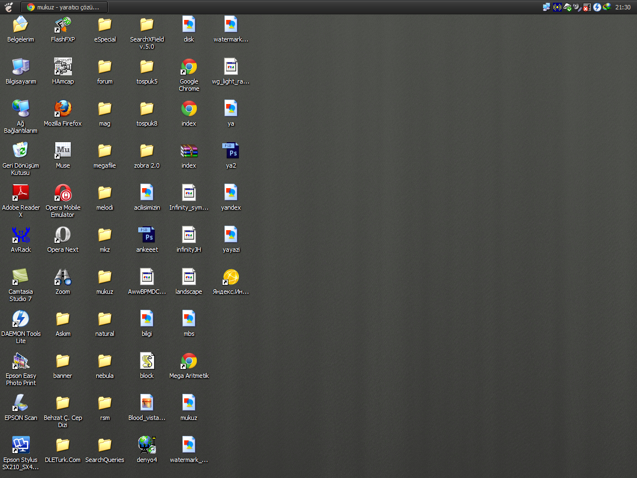Select the index WinRAR archive file
This screenshot has height=478, width=637.
coord(189,150)
